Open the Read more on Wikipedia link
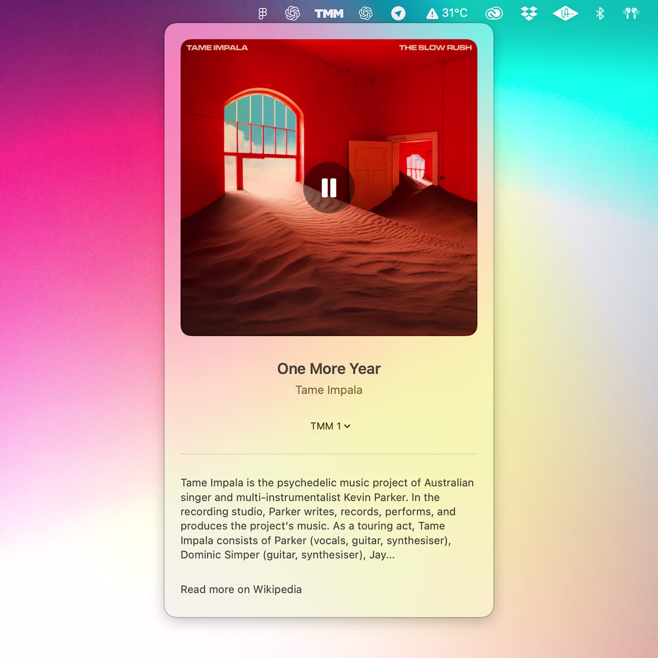 [241, 589]
